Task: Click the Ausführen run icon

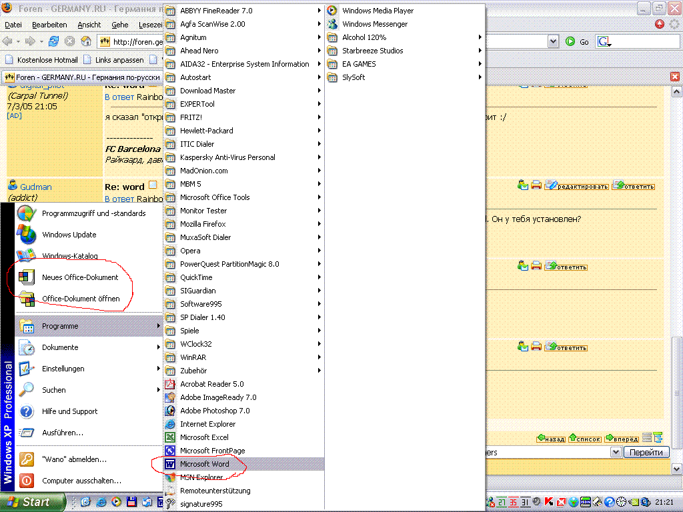Action: coord(27,433)
